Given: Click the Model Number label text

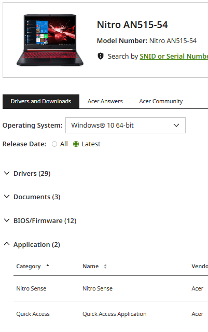Looking at the screenshot, I should pos(122,40).
